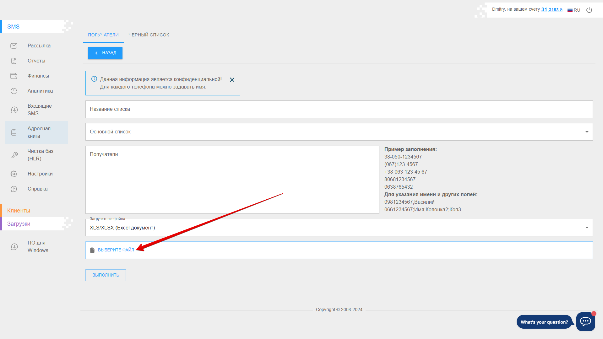Open the Отчеты document icon

point(14,61)
